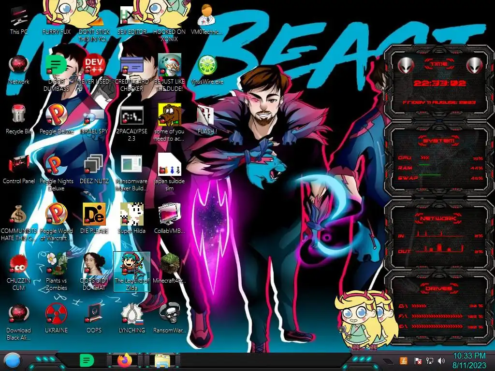Click the right alien head on widget
Viewport: 495px width, 371px height.
tap(475, 65)
